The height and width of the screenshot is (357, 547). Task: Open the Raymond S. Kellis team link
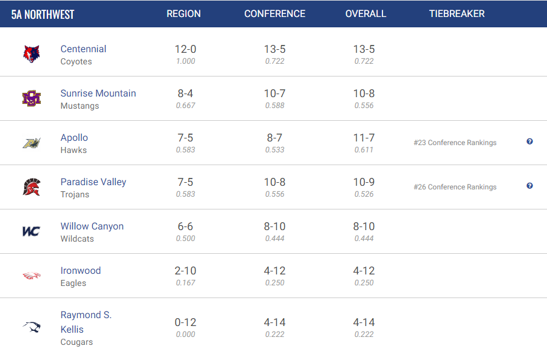[86, 322]
